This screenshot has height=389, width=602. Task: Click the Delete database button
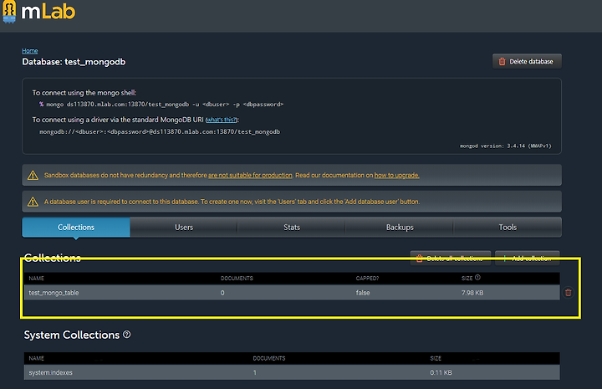tap(527, 61)
